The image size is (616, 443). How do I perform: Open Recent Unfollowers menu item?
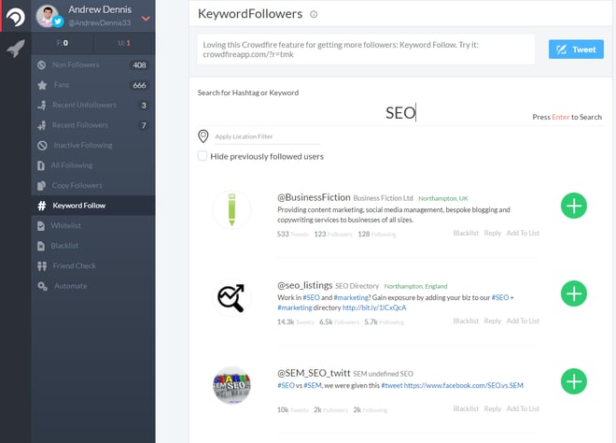93,105
